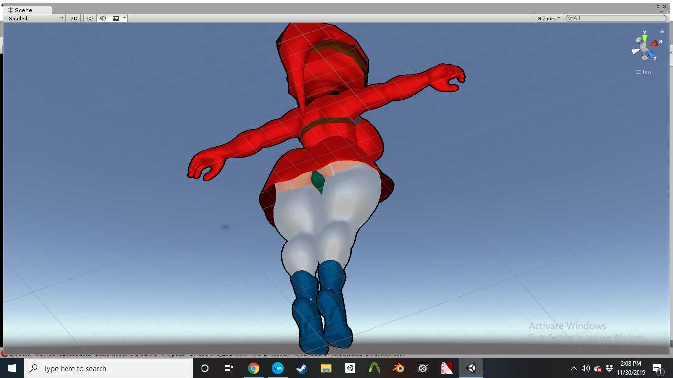The width and height of the screenshot is (673, 378).
Task: Click the blue Z axis cone on gizmo
Action: tap(651, 54)
